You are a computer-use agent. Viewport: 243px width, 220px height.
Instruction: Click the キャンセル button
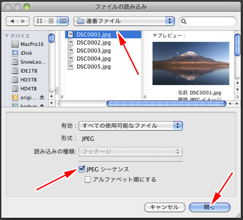tap(165, 207)
